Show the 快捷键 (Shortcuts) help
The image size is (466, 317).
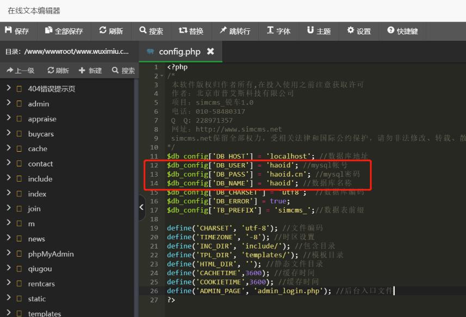(x=390, y=30)
